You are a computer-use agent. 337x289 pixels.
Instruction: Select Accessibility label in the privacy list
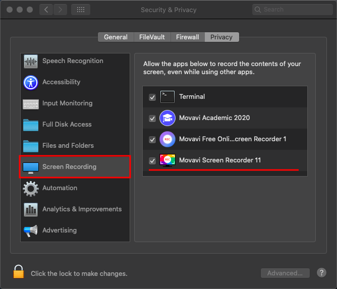(62, 82)
